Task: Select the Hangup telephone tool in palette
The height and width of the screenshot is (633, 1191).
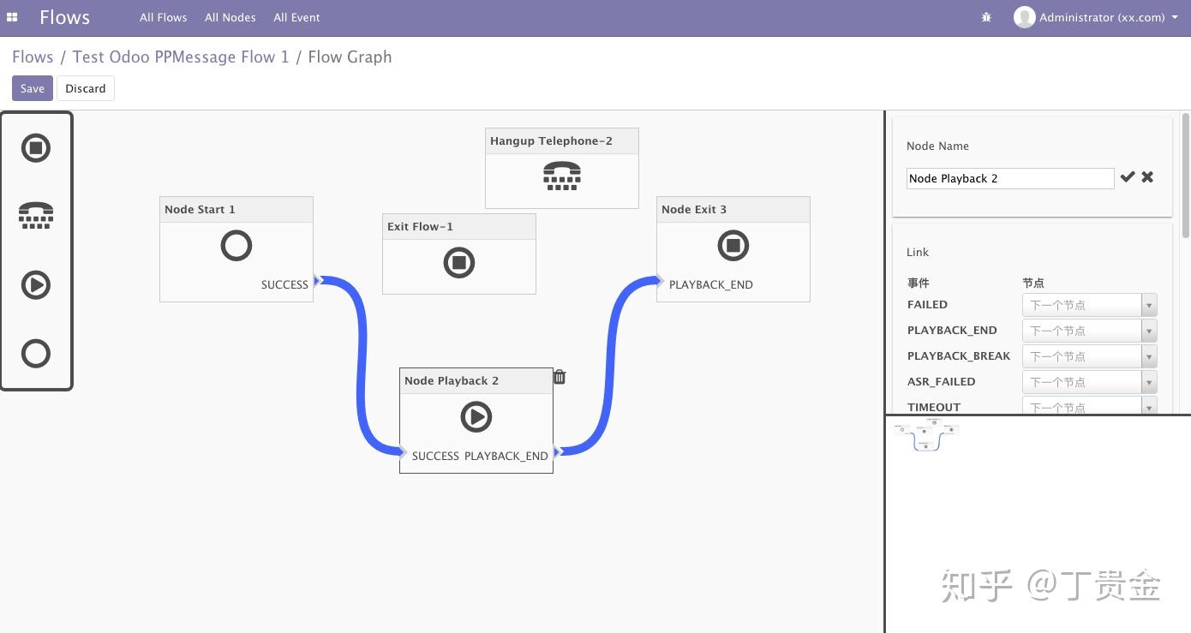Action: [36, 215]
